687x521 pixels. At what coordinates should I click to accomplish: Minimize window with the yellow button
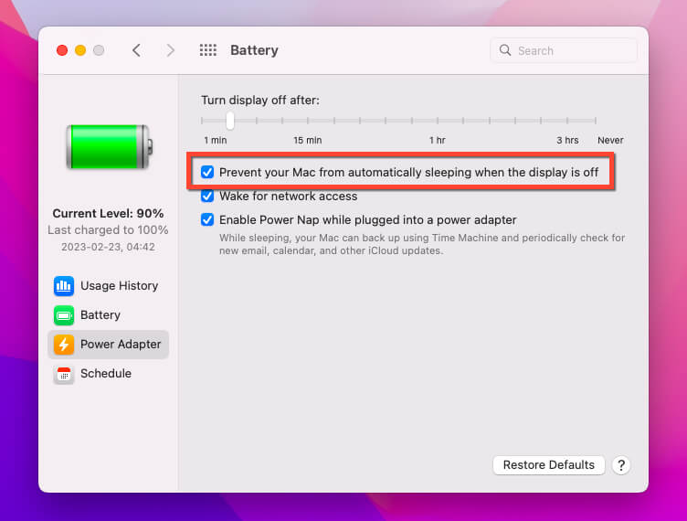pyautogui.click(x=80, y=50)
